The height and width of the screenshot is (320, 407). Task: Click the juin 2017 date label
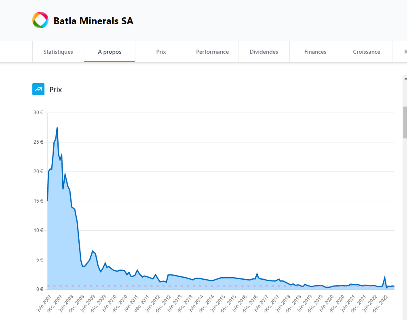click(261, 303)
